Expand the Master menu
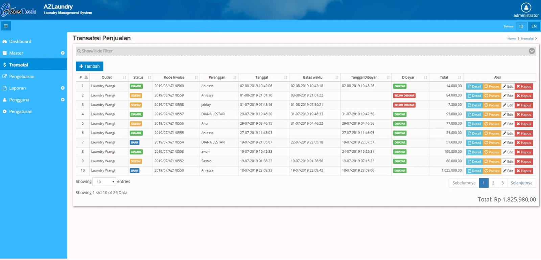Screen dimensions: 541x260 [x=63, y=53]
